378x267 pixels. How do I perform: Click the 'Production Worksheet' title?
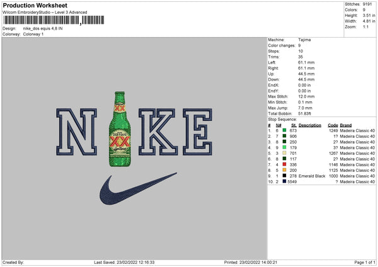pyautogui.click(x=35, y=5)
